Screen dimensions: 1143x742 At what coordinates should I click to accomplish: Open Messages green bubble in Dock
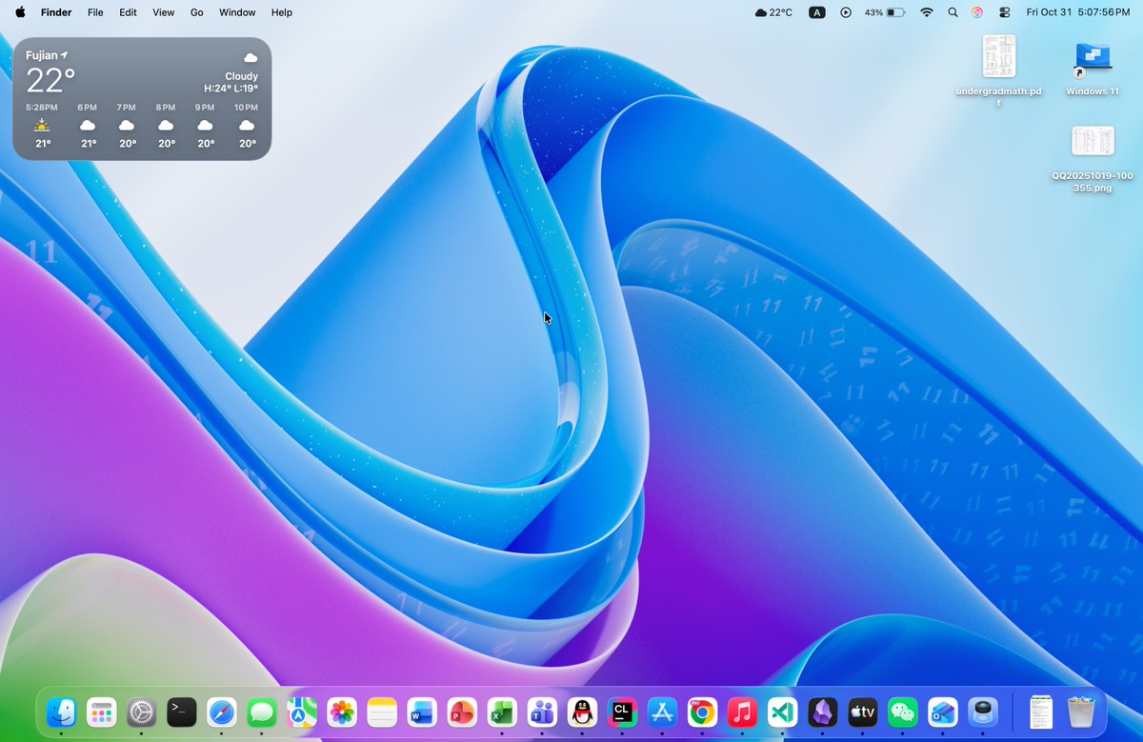pyautogui.click(x=261, y=712)
